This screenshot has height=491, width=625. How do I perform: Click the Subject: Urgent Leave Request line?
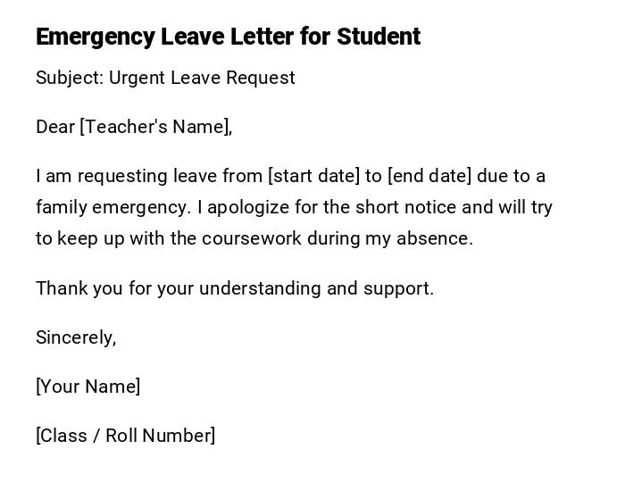click(165, 78)
